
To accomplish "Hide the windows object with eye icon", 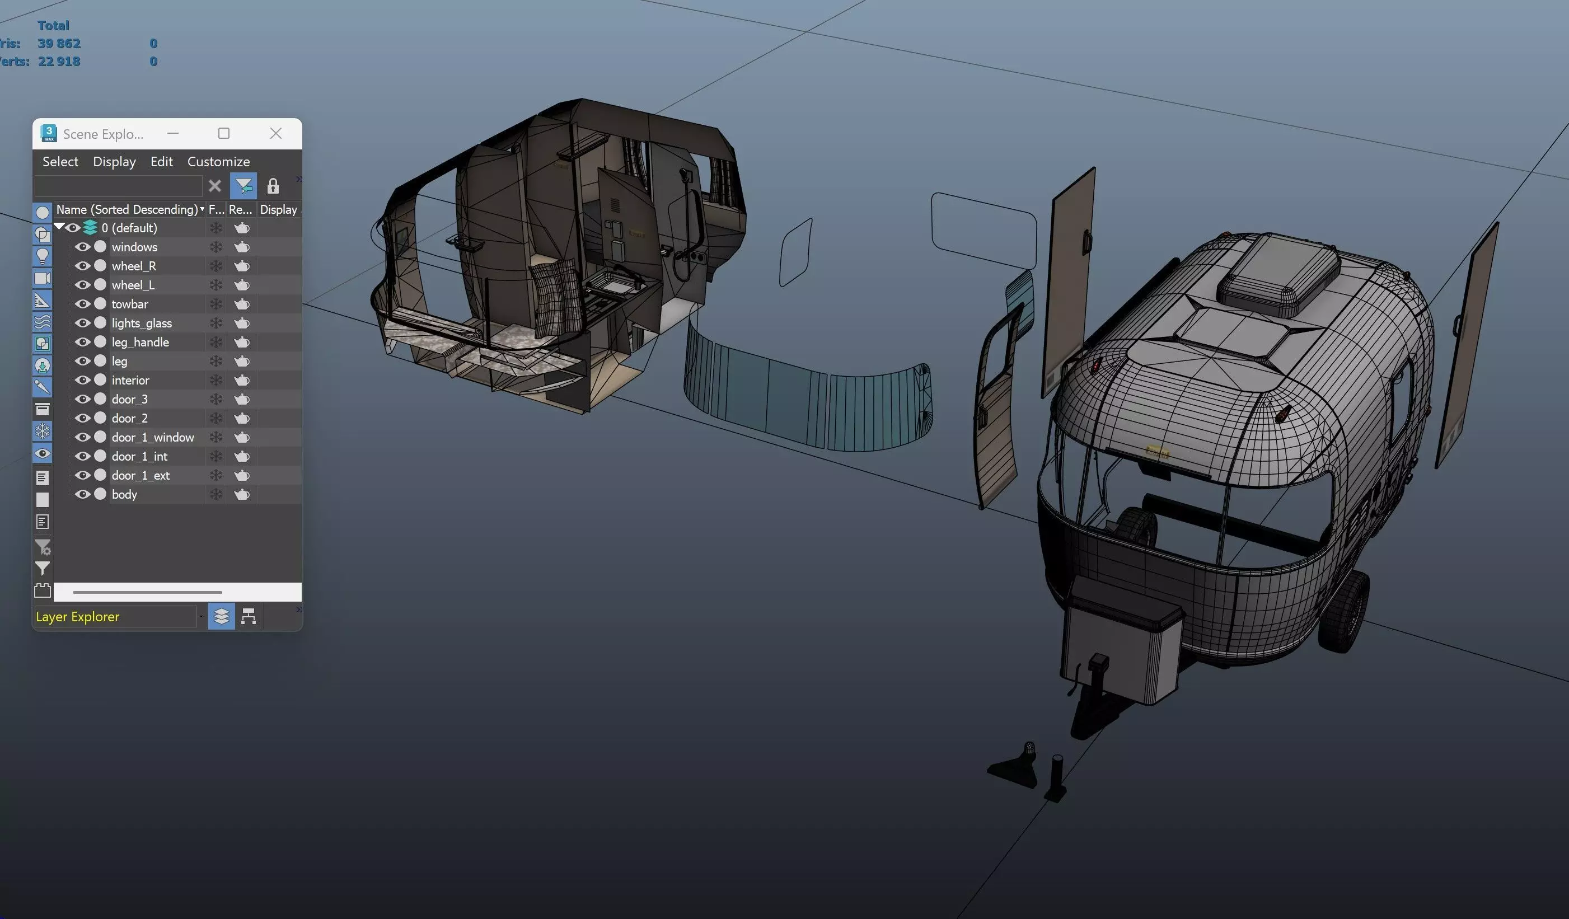I will point(82,247).
